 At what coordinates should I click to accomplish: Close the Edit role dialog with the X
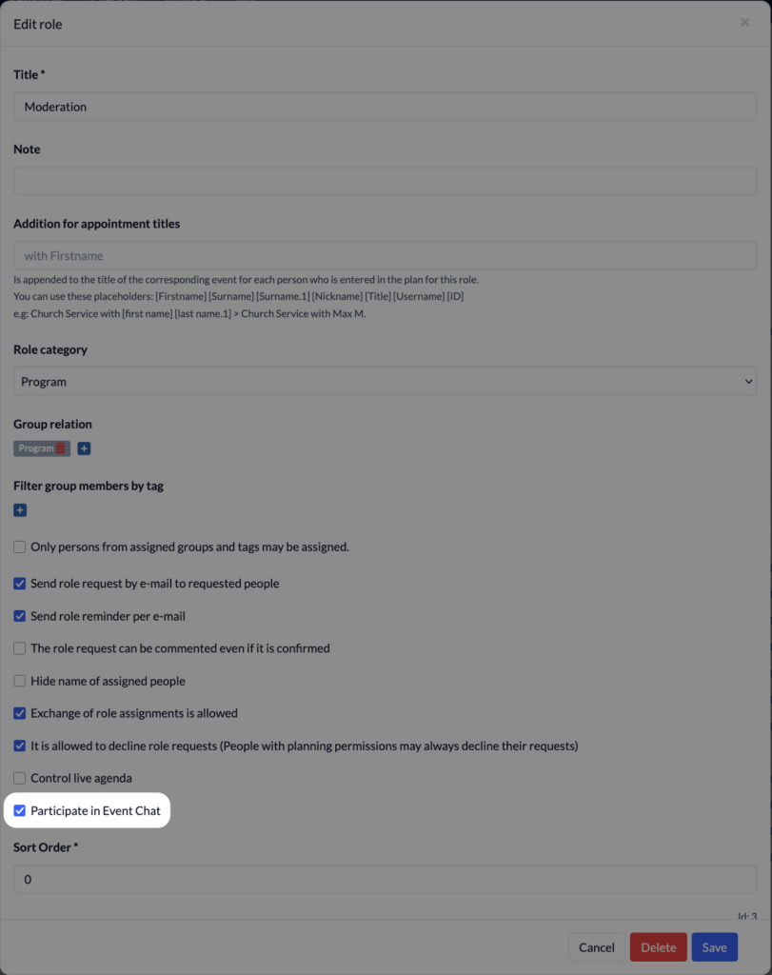[744, 22]
